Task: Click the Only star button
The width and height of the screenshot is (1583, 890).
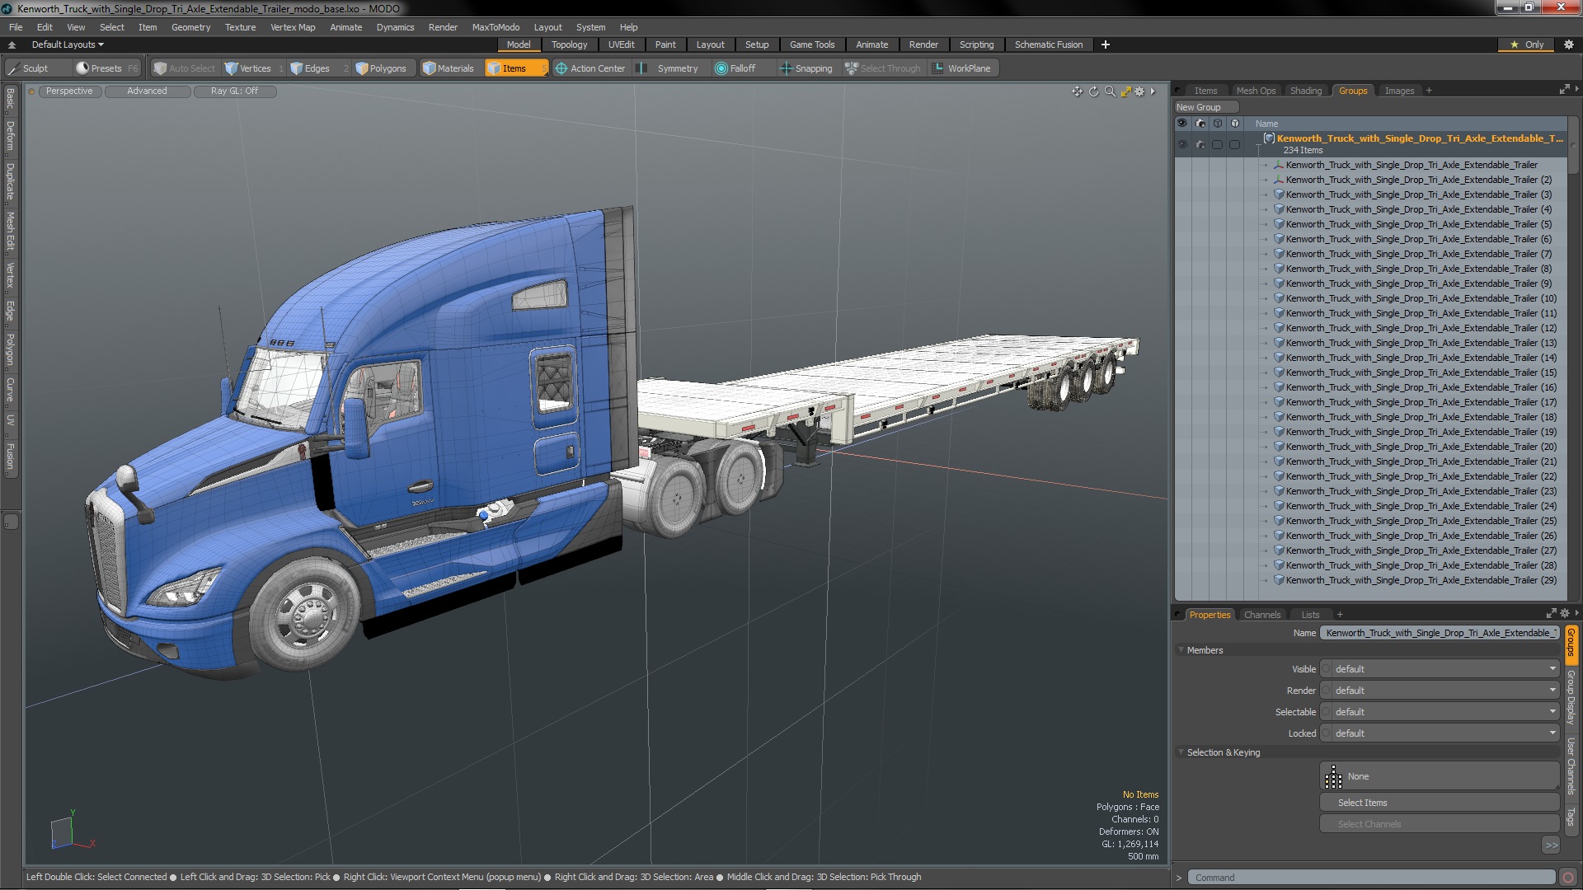Action: point(1527,44)
